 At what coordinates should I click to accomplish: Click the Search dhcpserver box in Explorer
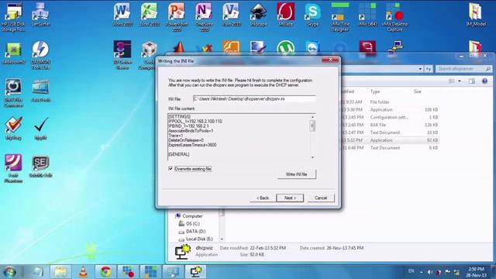pyautogui.click(x=463, y=69)
